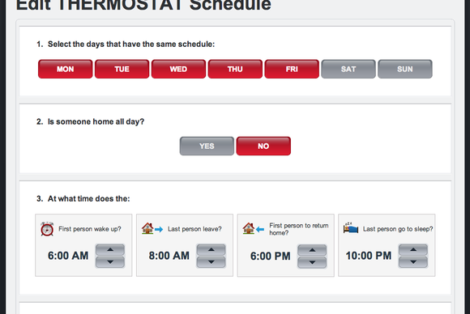
Task: Decrease last person leave time
Action: pyautogui.click(x=211, y=262)
